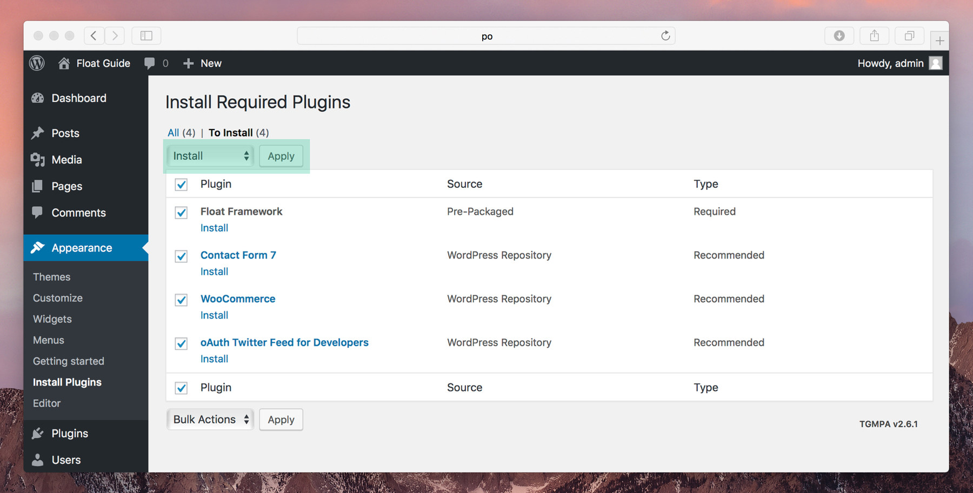Screen dimensions: 973x493
Task: Click the bottom Apply button
Action: tap(281, 420)
